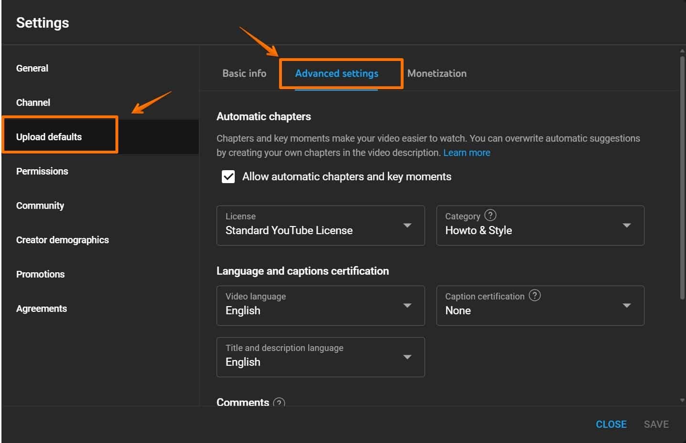Follow the Learn more link

pos(467,153)
